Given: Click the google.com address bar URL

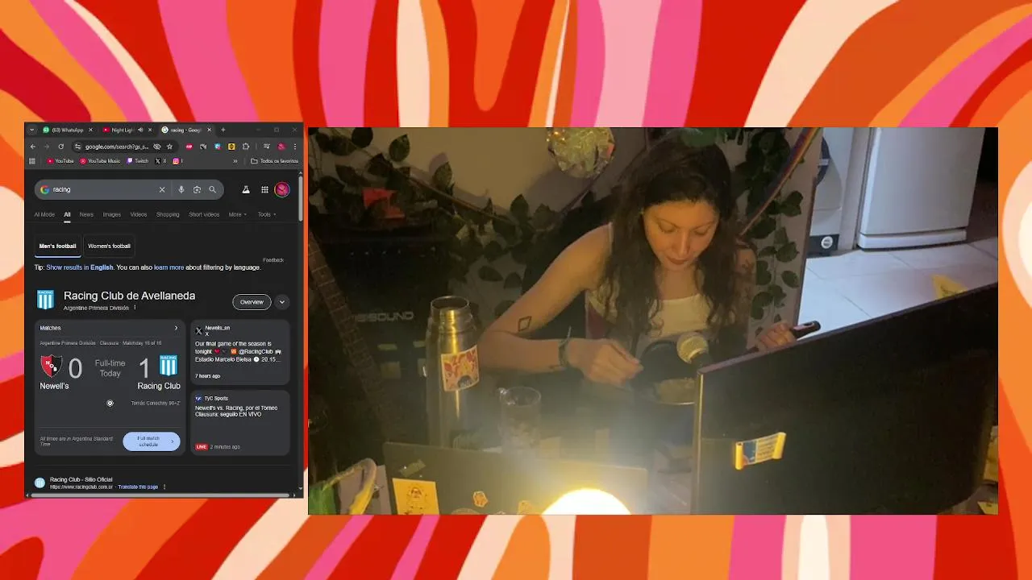Looking at the screenshot, I should click(117, 147).
